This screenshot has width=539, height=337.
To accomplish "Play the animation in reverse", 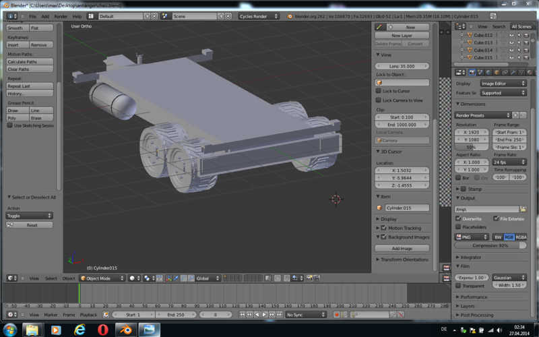I will pyautogui.click(x=257, y=315).
